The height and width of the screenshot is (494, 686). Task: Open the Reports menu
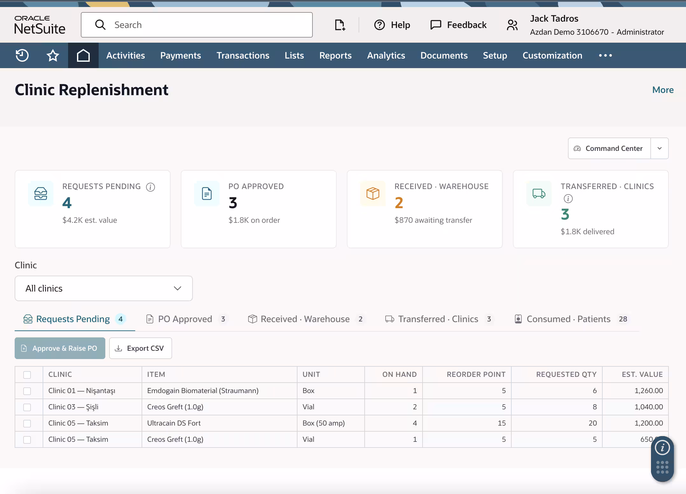point(336,55)
